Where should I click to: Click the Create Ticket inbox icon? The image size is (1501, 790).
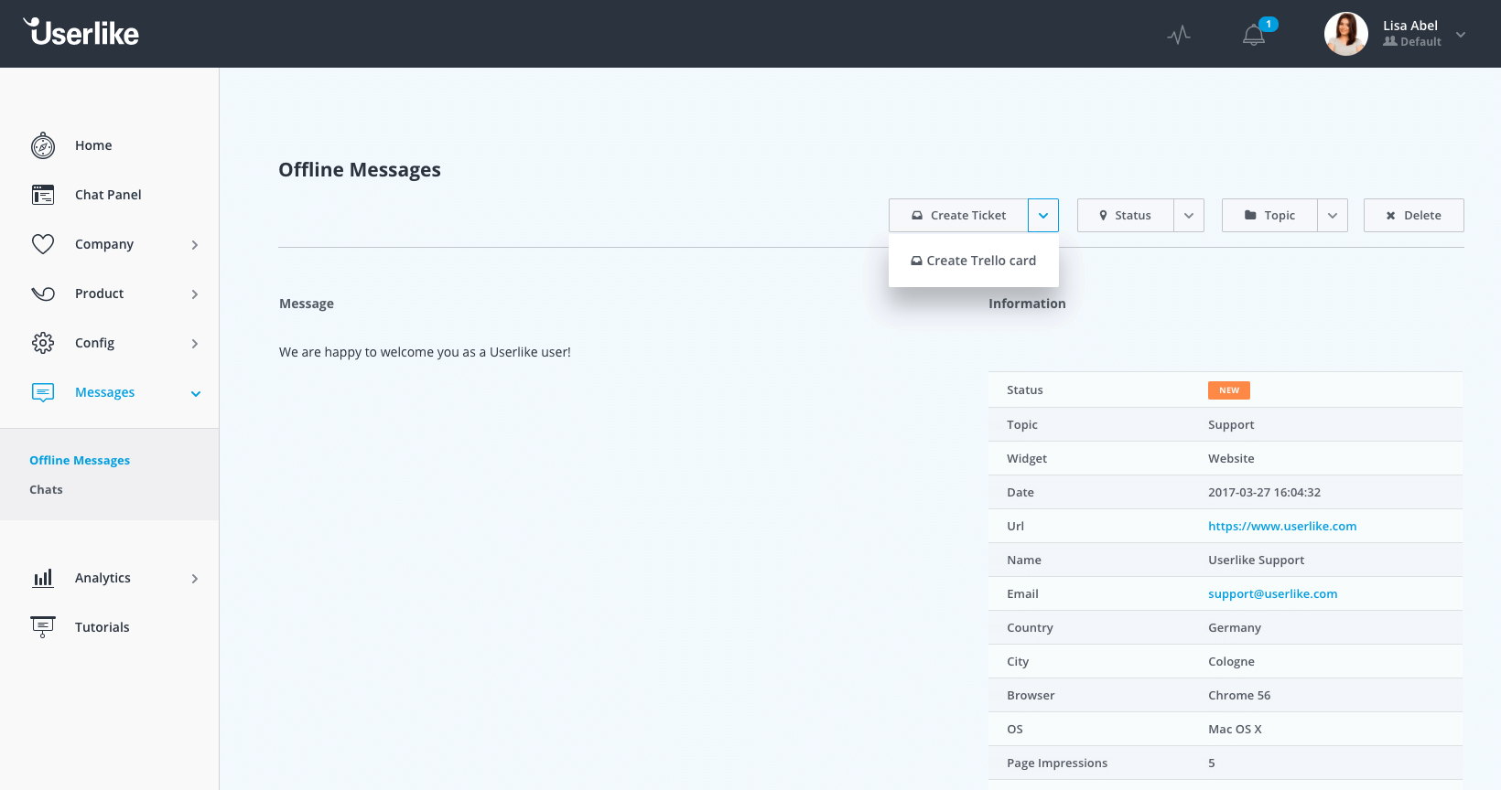point(917,216)
